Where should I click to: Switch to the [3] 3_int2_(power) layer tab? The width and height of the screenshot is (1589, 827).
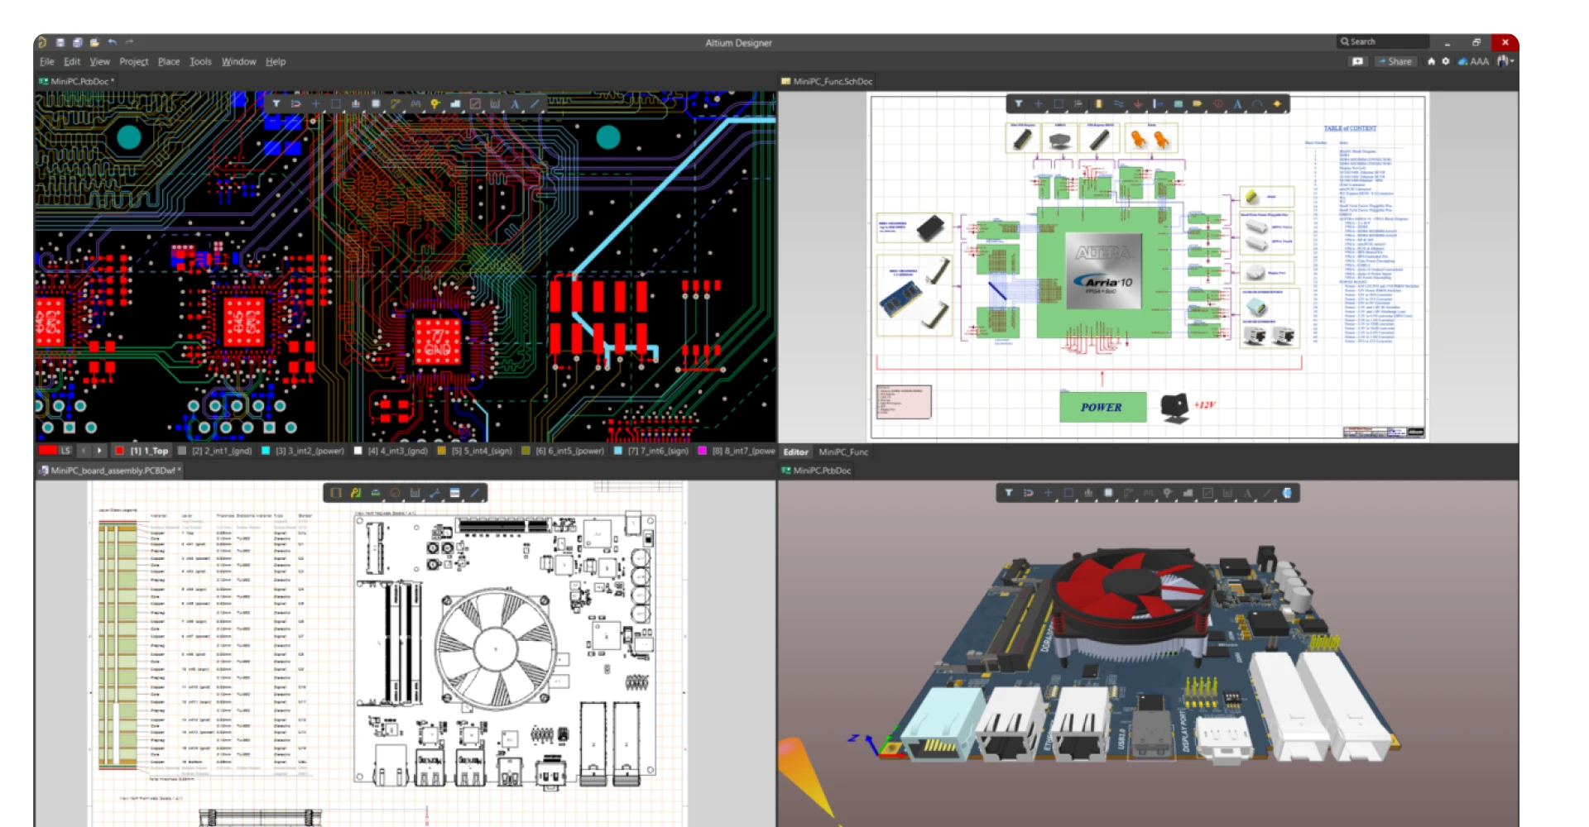click(303, 451)
